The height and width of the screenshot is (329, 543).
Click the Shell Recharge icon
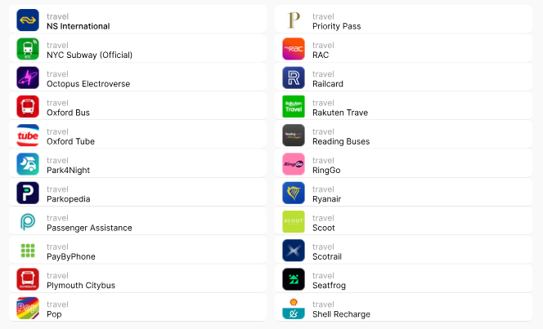(x=294, y=309)
